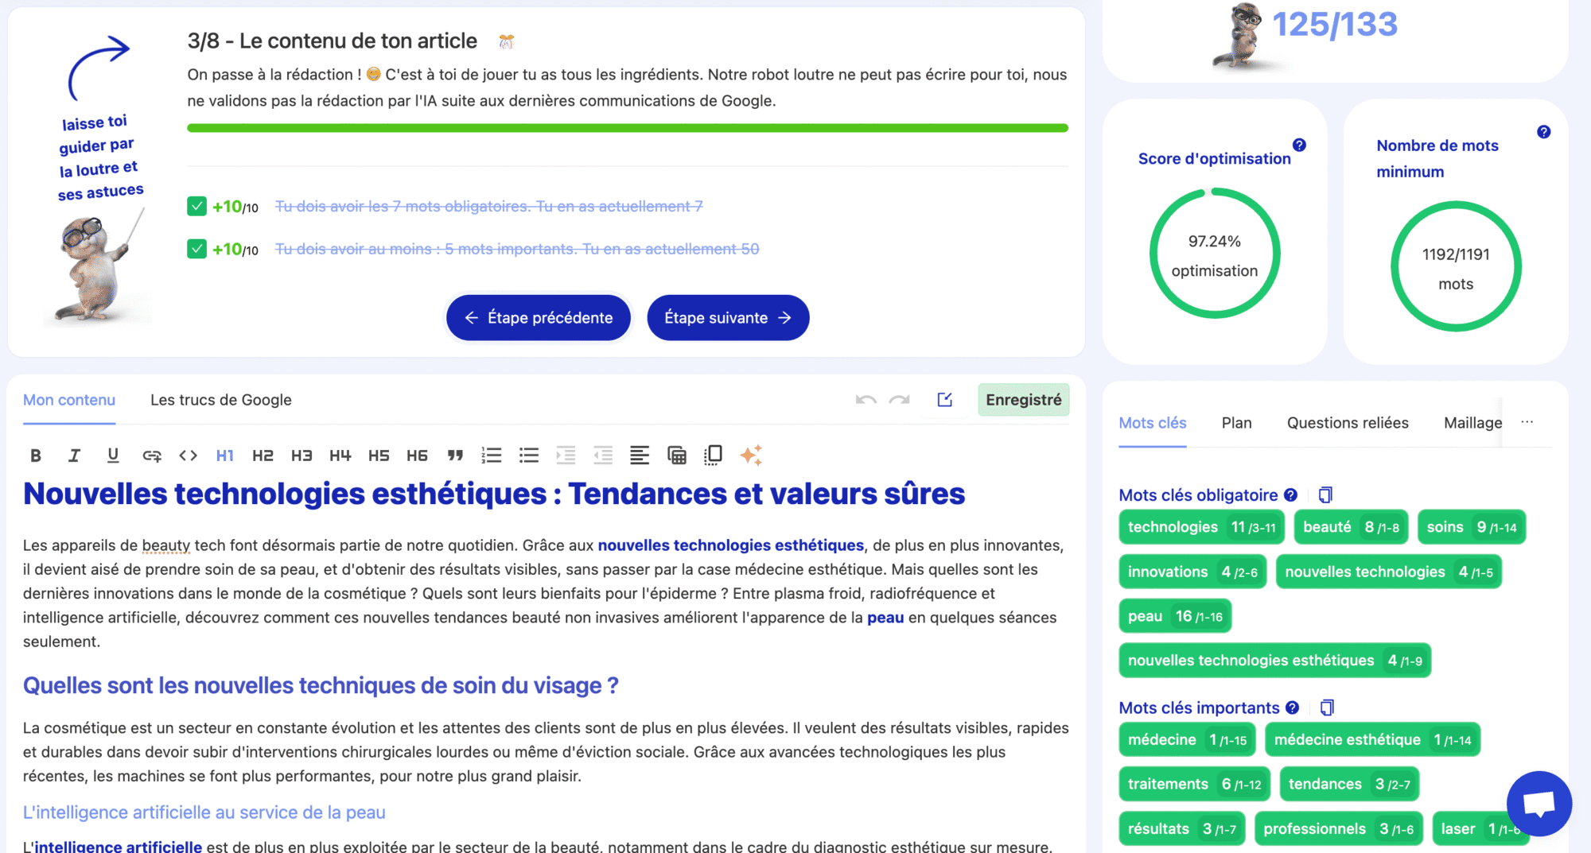Insert a blockquote with the quote icon
Screen dimensions: 1591x853
point(455,456)
